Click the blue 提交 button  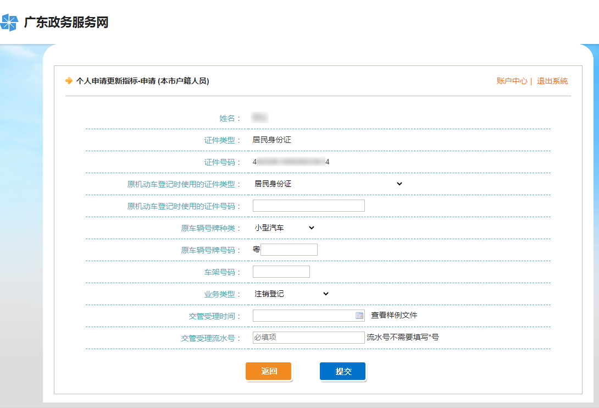click(x=343, y=371)
